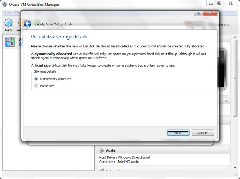Close the Create New Virtual Disk dialog
240x179 pixels.
(210, 14)
